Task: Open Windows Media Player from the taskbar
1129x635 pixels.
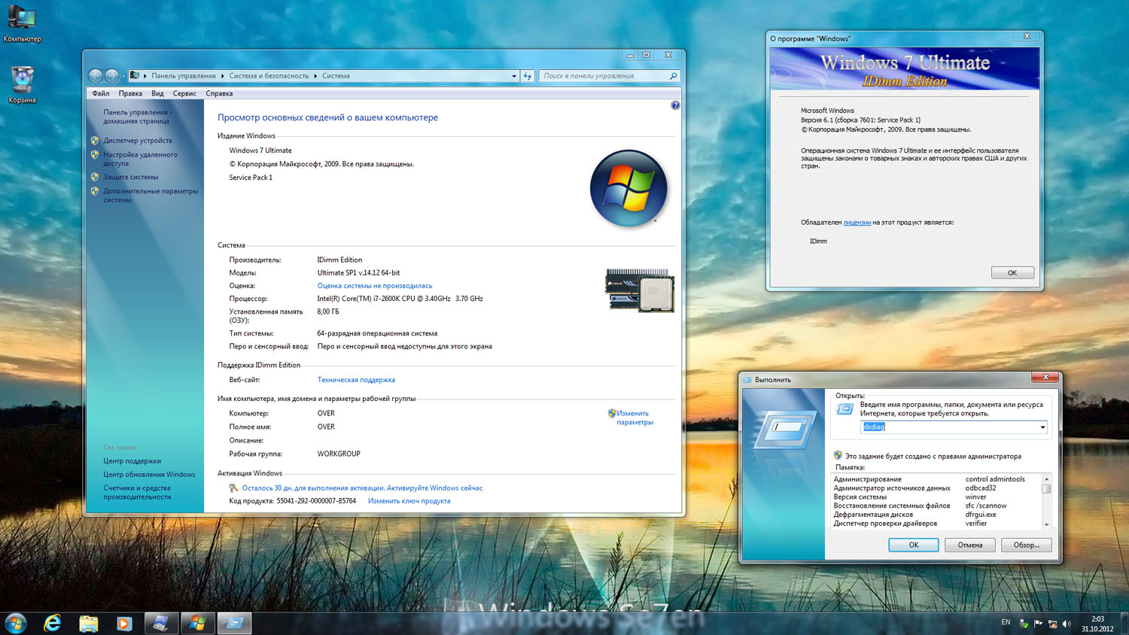Action: click(124, 623)
